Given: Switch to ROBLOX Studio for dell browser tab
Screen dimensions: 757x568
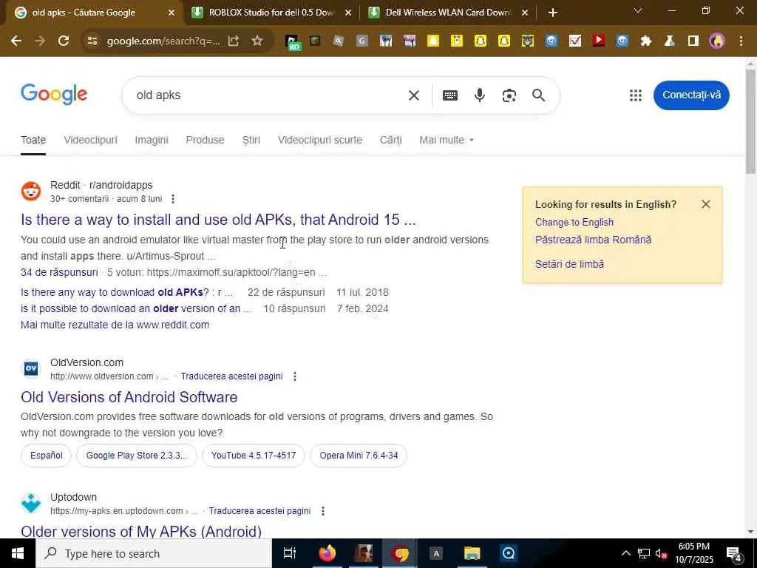Looking at the screenshot, I should click(271, 13).
